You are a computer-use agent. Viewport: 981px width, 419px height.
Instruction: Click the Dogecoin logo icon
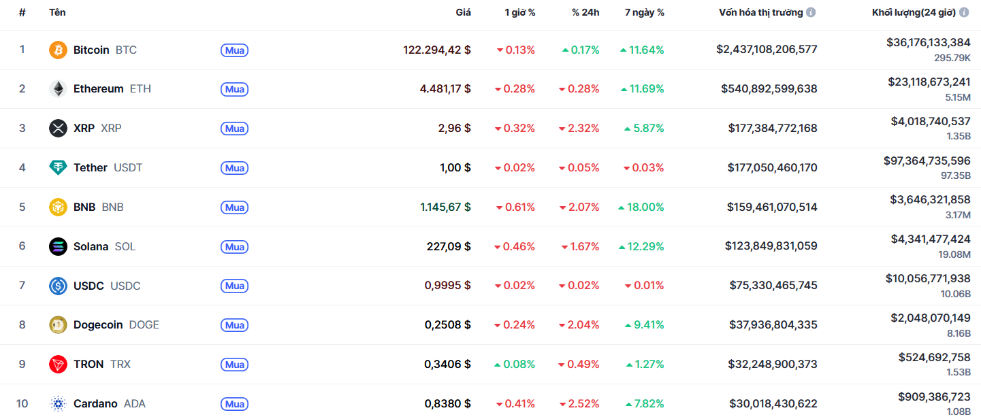click(59, 325)
